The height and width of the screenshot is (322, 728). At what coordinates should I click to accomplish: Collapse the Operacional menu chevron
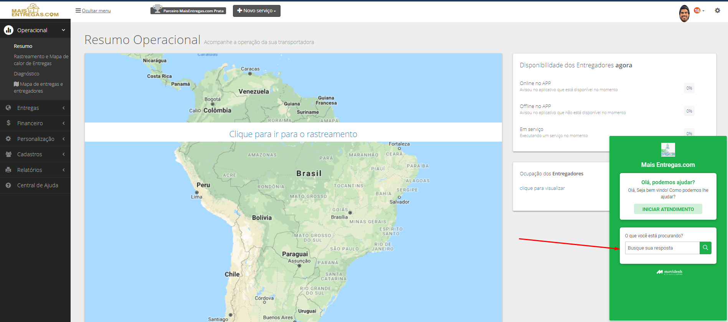(x=63, y=30)
